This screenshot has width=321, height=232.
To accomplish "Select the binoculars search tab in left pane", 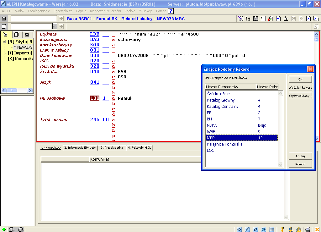I will click(27, 35).
